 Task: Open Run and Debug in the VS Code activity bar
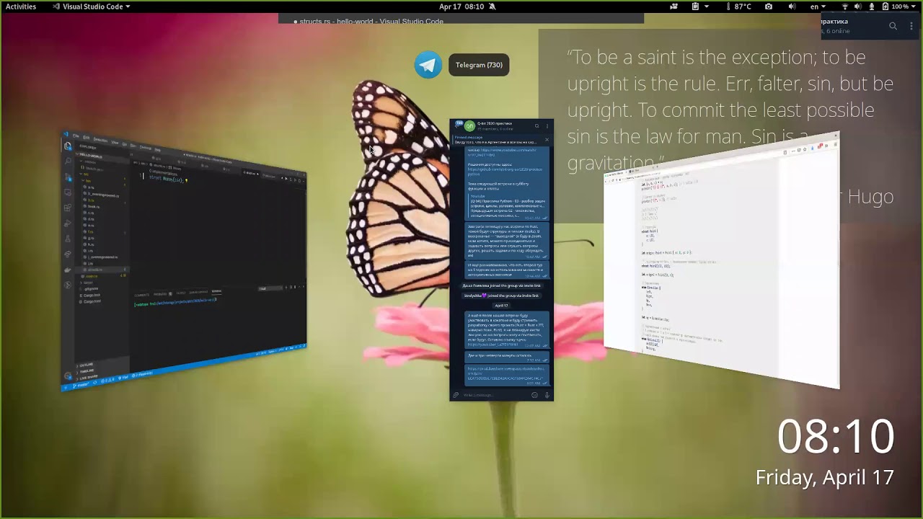(x=69, y=223)
